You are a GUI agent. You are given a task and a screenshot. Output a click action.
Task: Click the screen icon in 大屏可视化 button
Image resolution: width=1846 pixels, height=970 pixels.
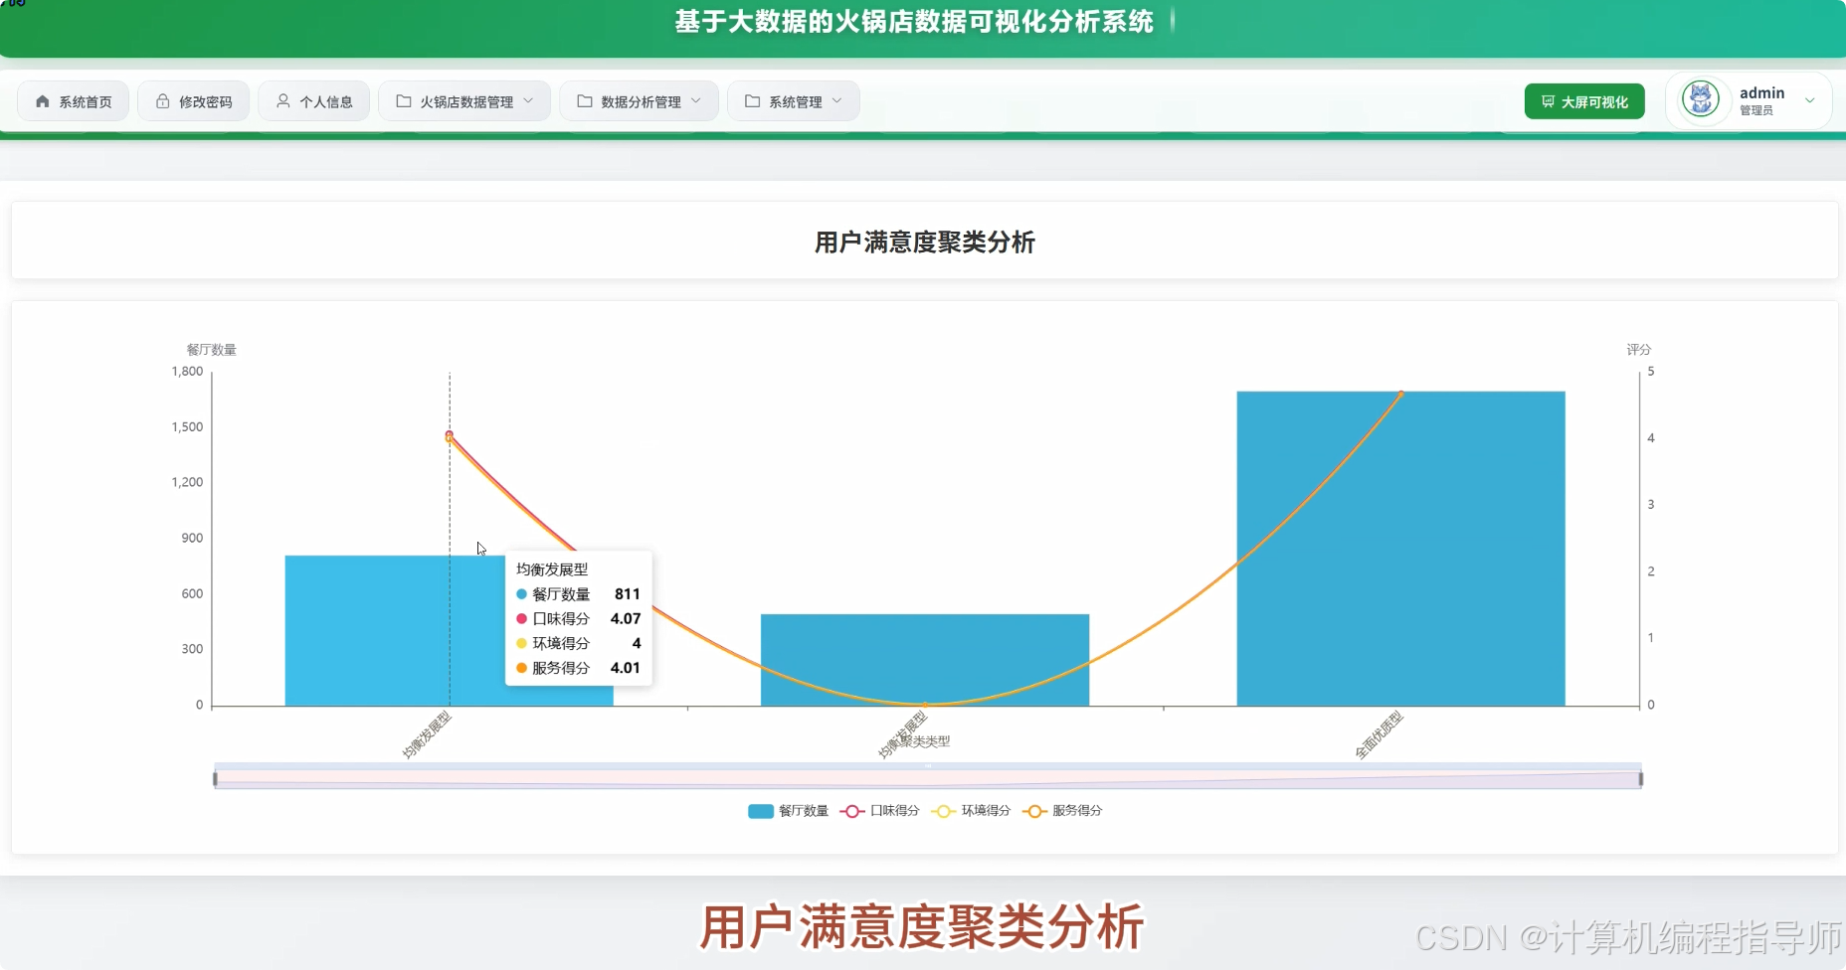coord(1548,101)
